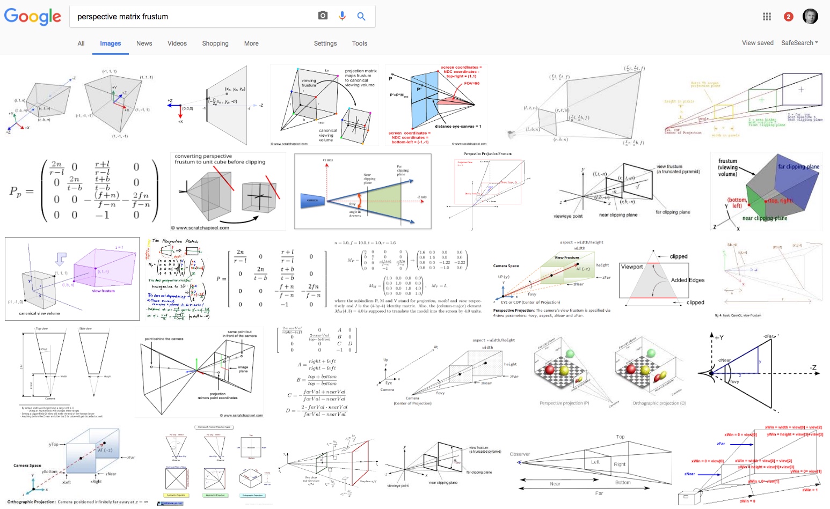Open the account profile avatar
Screen dimensions: 830x509
pos(810,17)
